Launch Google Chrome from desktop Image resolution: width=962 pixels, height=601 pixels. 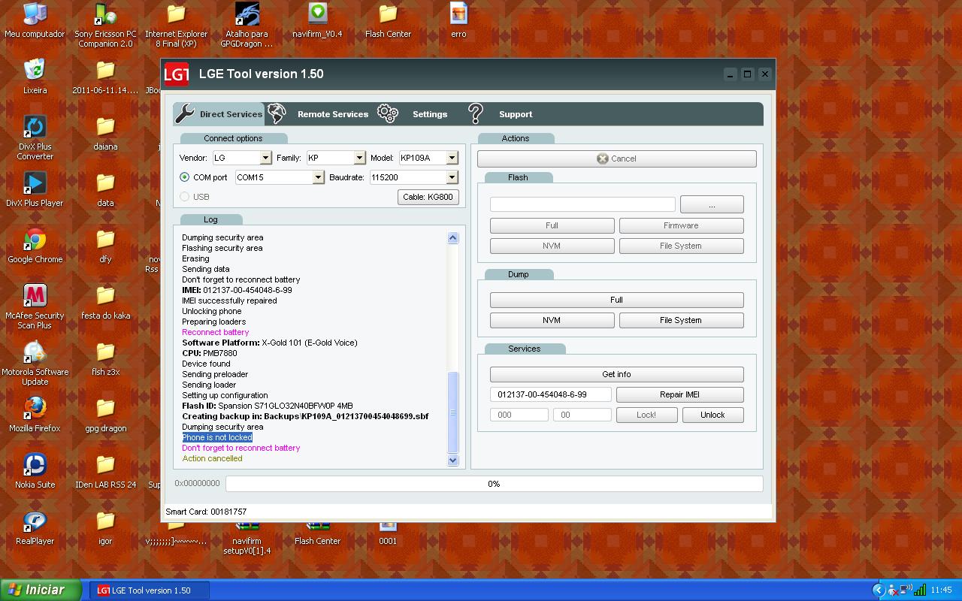tap(35, 246)
